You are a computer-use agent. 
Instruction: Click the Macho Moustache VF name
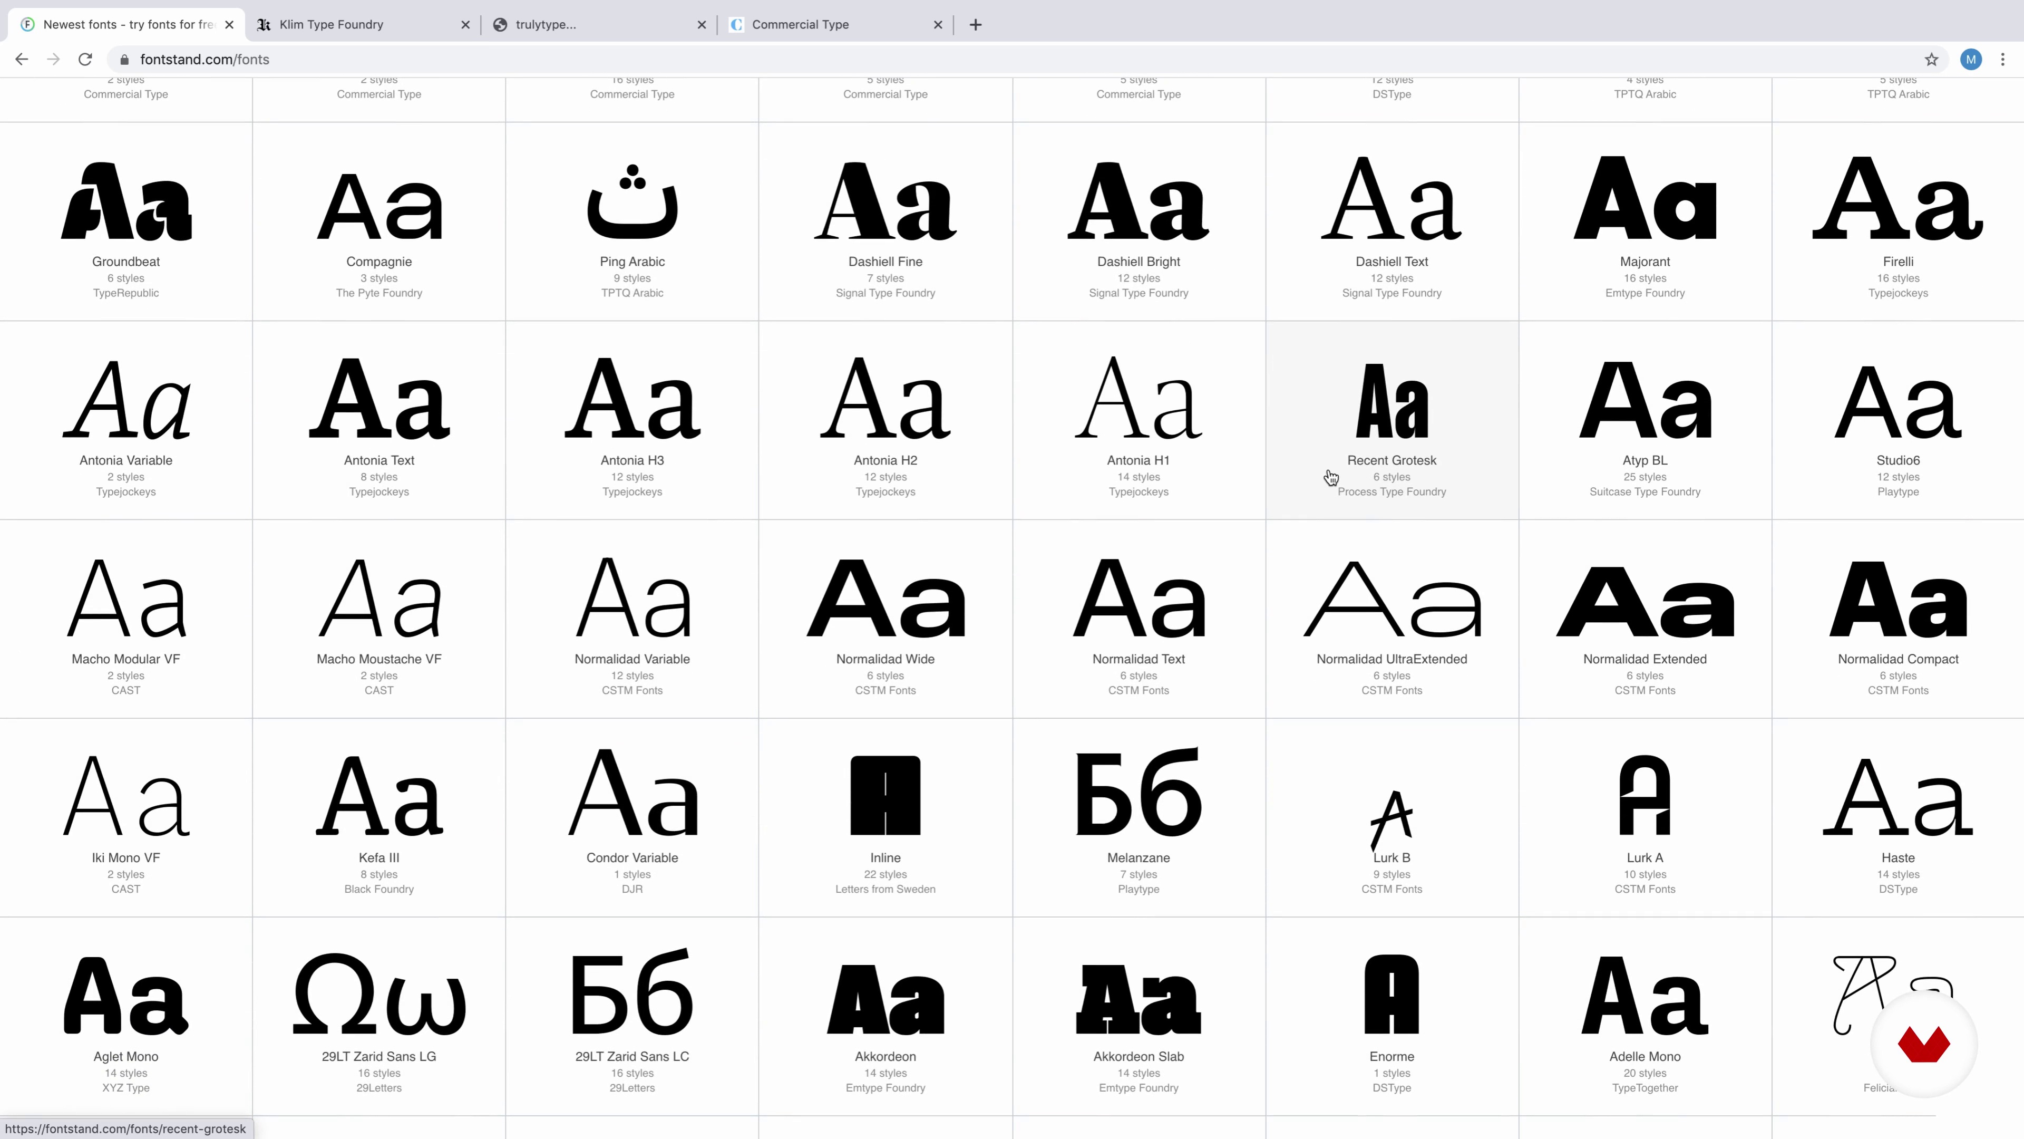click(x=379, y=660)
